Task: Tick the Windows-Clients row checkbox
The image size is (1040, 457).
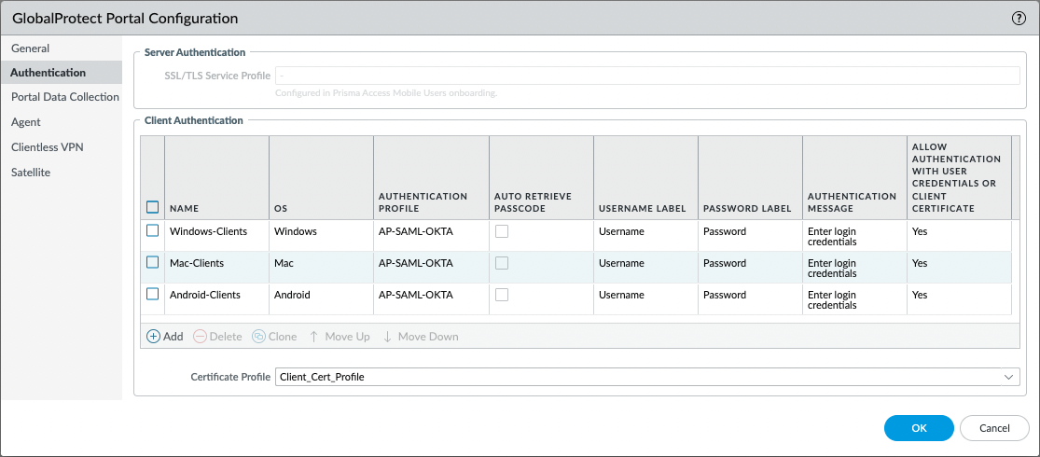Action: (153, 231)
